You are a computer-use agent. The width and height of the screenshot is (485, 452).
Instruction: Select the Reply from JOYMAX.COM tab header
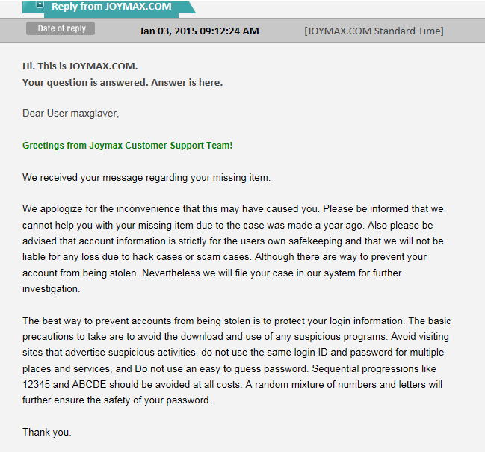click(x=111, y=7)
